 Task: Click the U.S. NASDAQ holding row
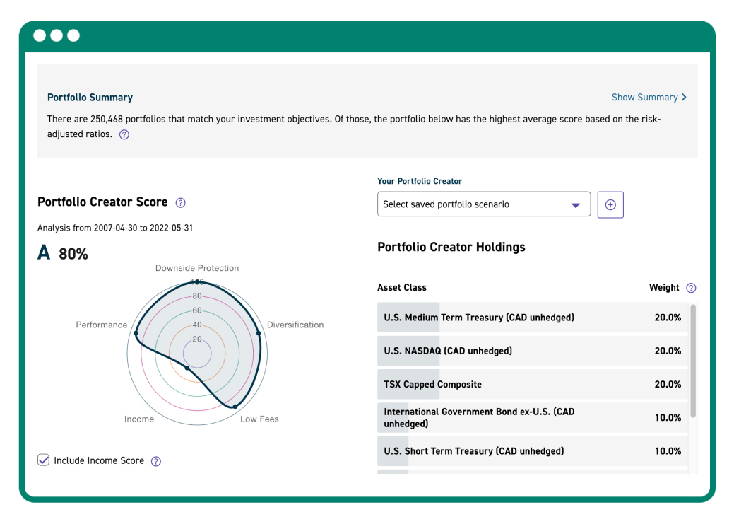pos(530,350)
